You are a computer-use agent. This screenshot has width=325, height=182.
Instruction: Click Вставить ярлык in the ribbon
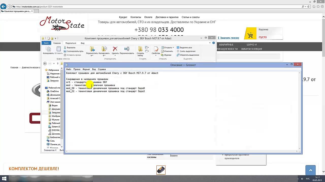click(x=72, y=55)
